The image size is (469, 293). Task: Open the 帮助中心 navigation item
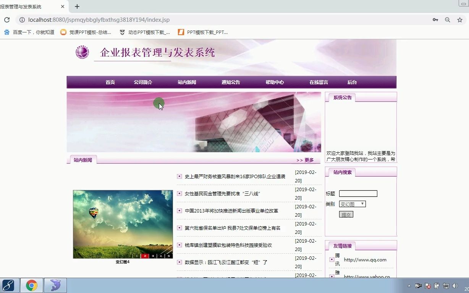click(x=275, y=82)
